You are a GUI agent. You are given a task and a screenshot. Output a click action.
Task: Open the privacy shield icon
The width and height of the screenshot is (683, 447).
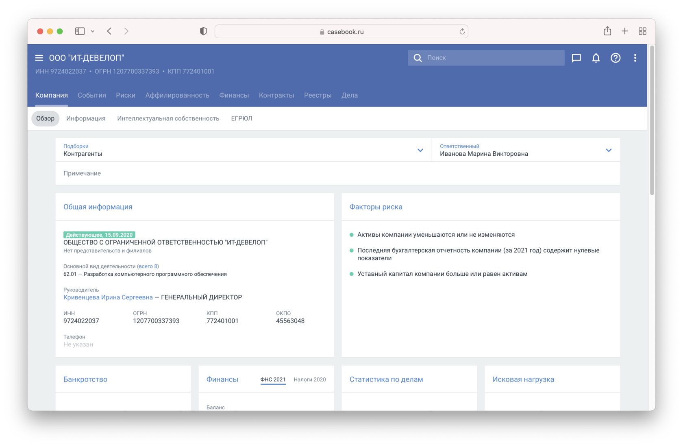coord(203,31)
